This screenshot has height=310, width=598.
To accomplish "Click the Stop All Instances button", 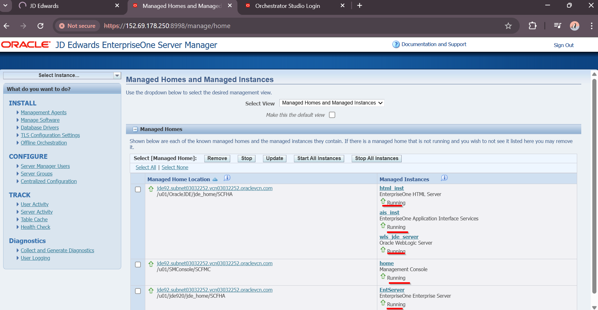I will 376,158.
